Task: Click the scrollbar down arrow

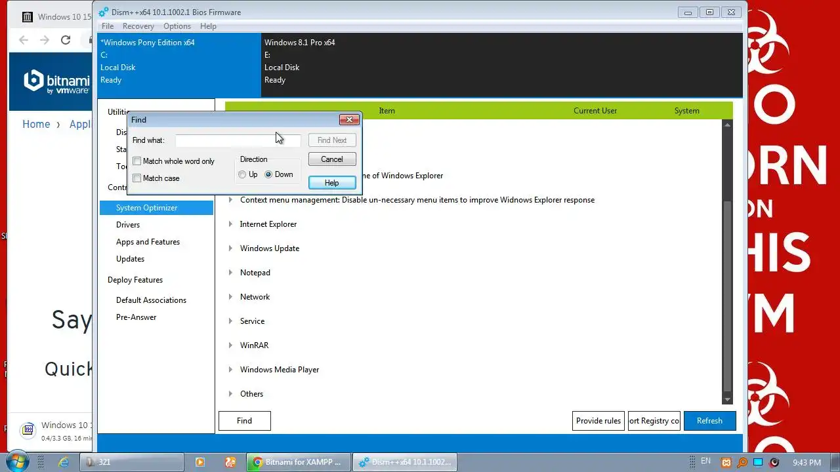Action: point(727,400)
